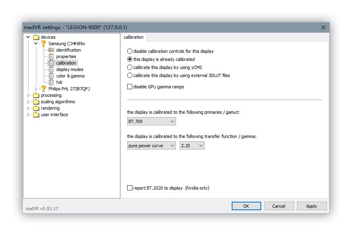Select hdr in the tree

tap(59, 82)
